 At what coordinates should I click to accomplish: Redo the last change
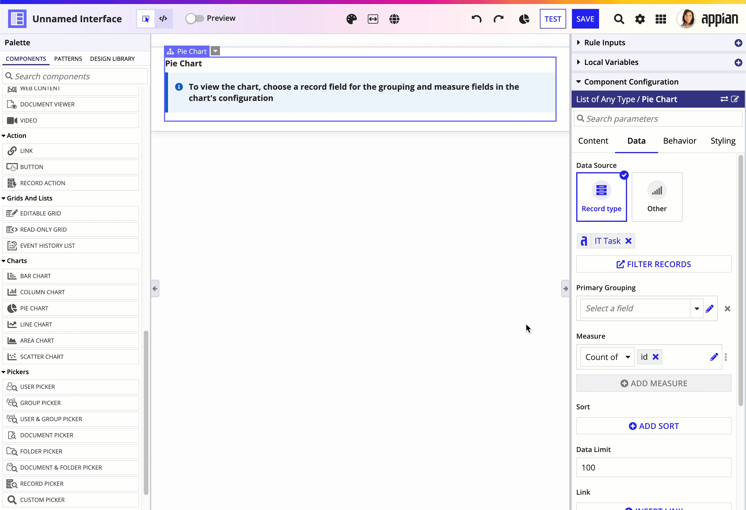[499, 19]
